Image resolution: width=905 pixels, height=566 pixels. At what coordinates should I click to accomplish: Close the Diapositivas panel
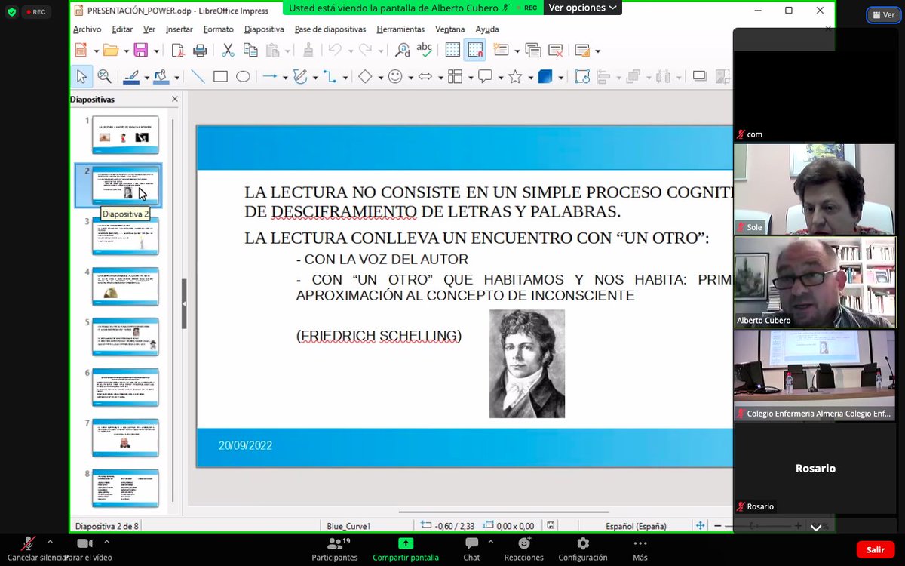(x=175, y=99)
